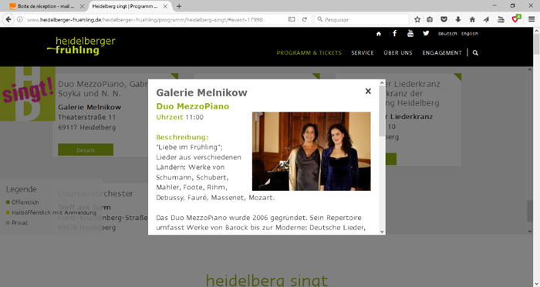Open the bookmarks list icon

(x=430, y=19)
